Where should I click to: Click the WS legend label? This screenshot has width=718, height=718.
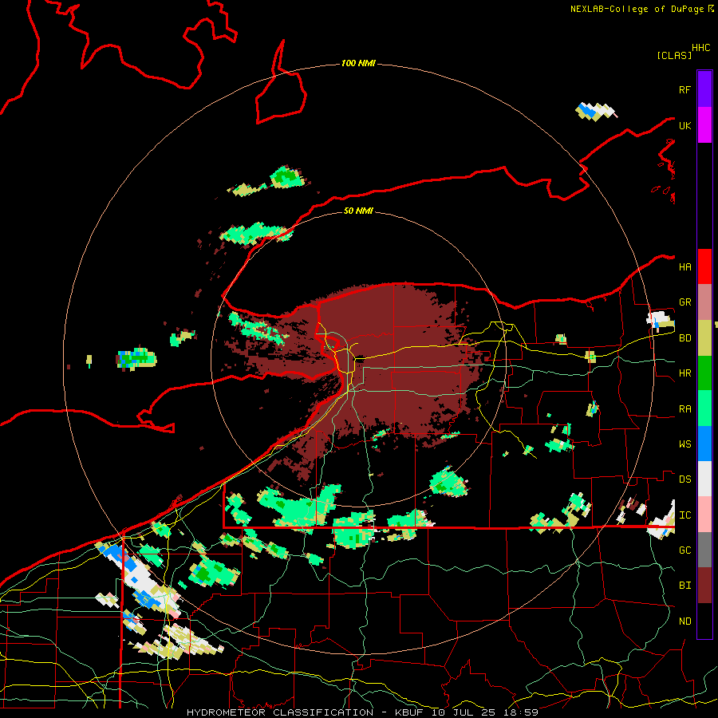[x=684, y=444]
